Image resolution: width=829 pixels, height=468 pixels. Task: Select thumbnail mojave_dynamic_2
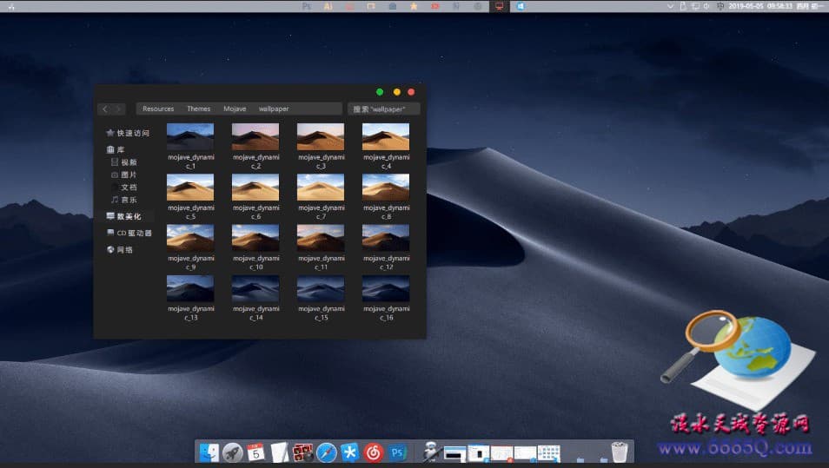255,137
